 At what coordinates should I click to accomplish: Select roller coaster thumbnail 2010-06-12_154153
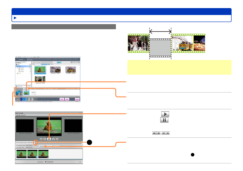pyautogui.click(x=71, y=70)
